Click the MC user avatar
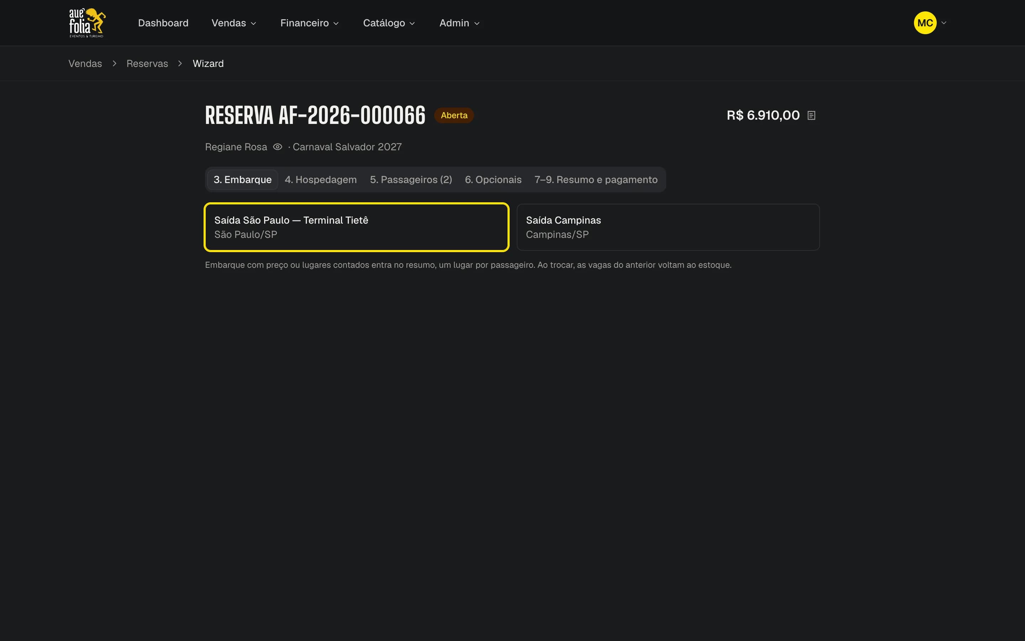This screenshot has width=1025, height=641. 925,23
